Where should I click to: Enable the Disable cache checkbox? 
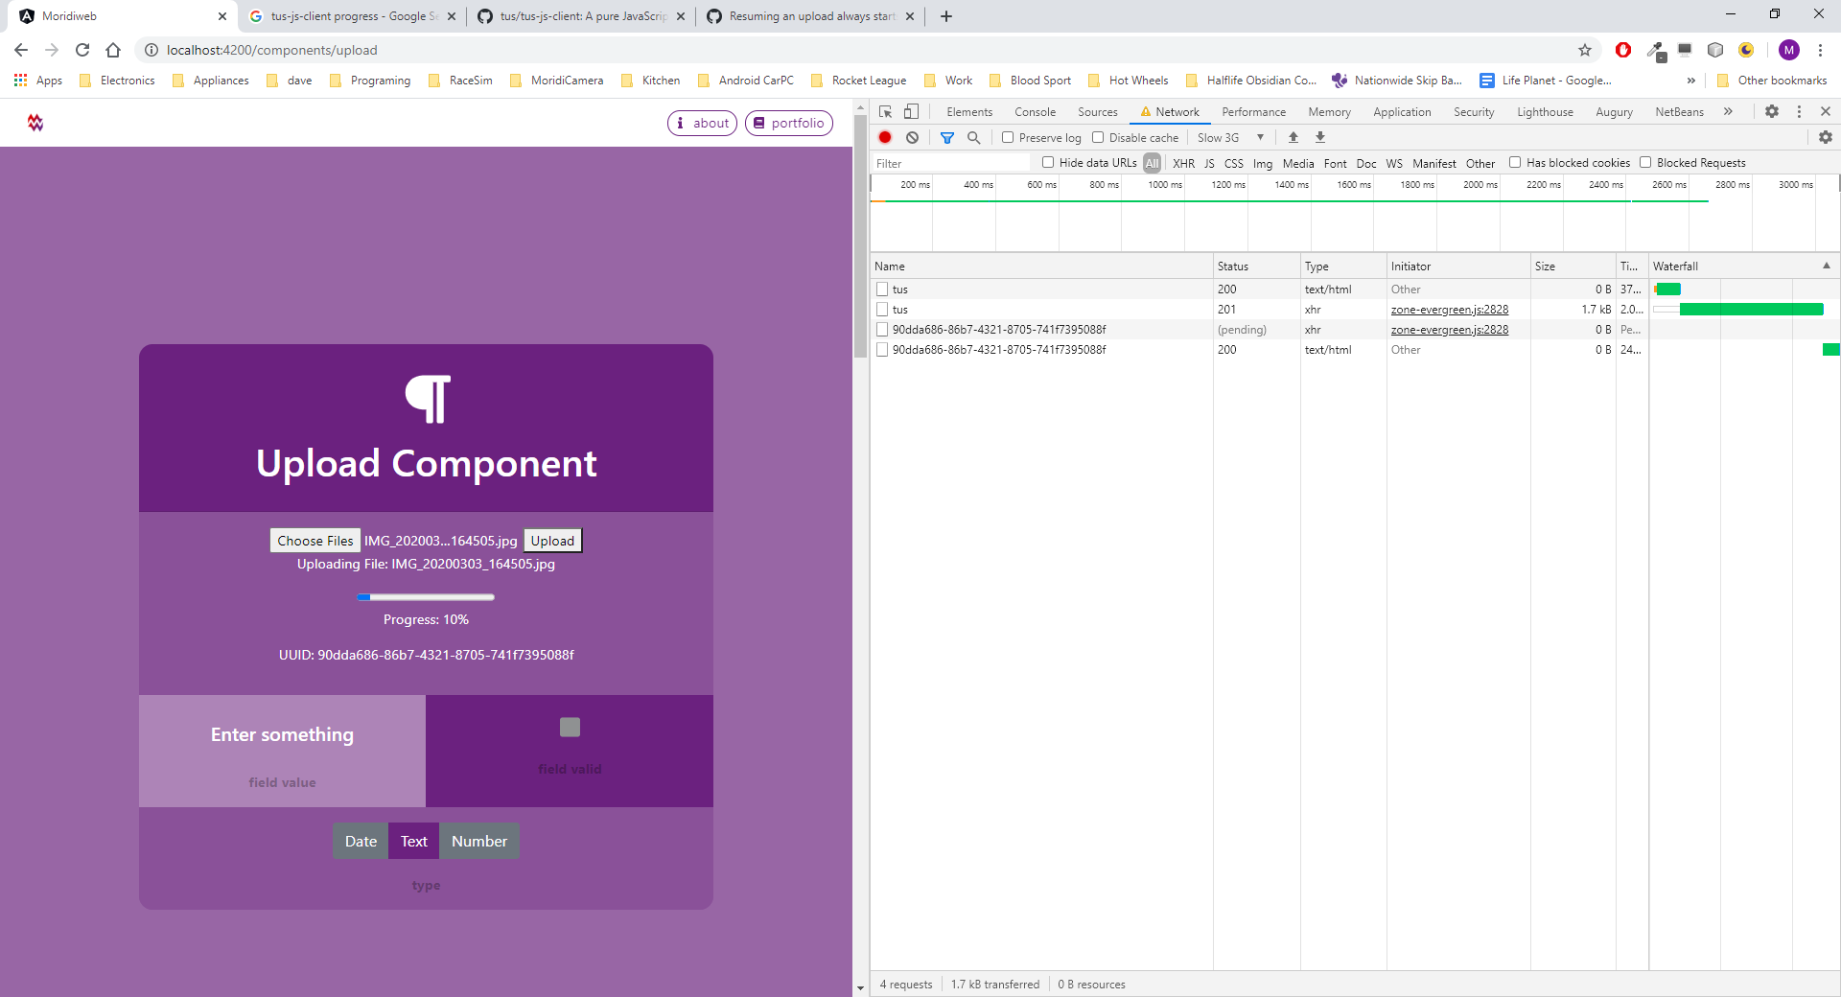(x=1098, y=137)
